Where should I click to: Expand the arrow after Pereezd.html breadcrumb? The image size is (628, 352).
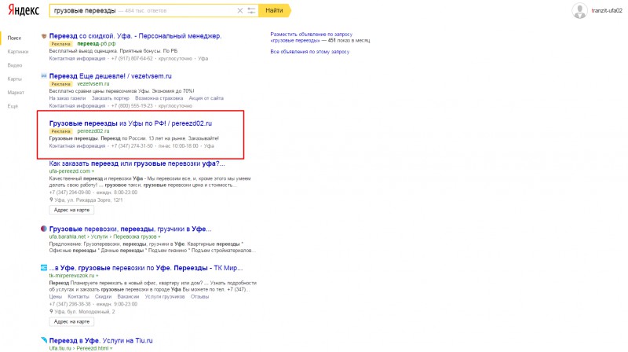tap(111, 348)
